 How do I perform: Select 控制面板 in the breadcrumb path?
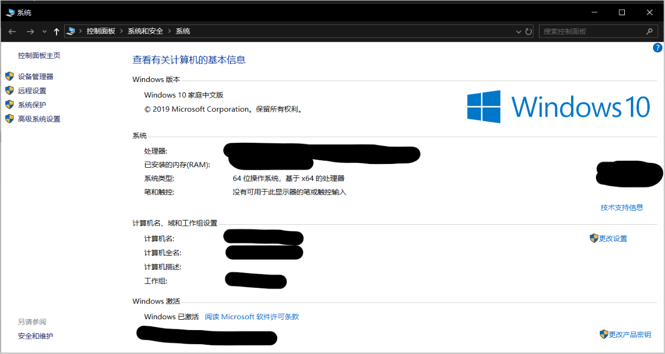pyautogui.click(x=101, y=31)
